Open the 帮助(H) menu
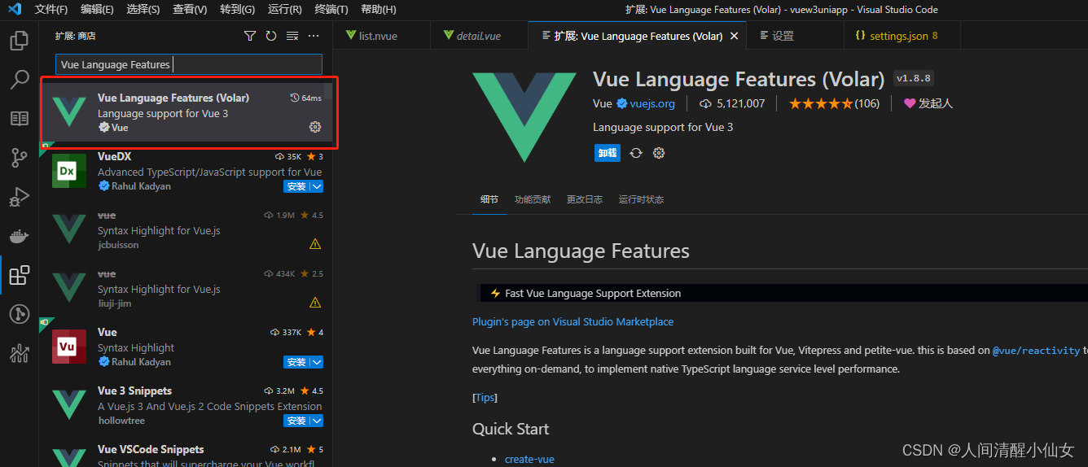1088x467 pixels. [378, 9]
